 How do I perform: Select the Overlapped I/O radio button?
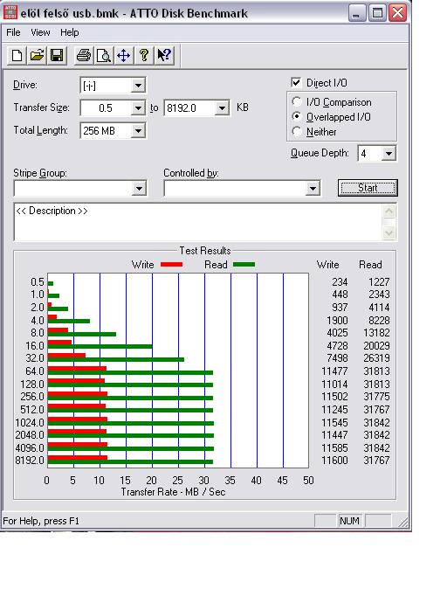pos(297,116)
